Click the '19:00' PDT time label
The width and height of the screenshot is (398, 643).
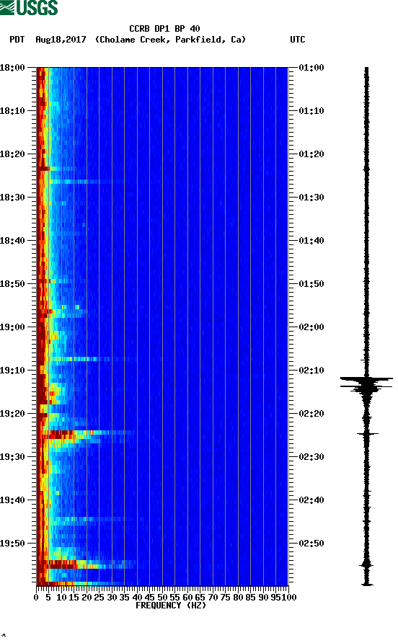[12, 327]
